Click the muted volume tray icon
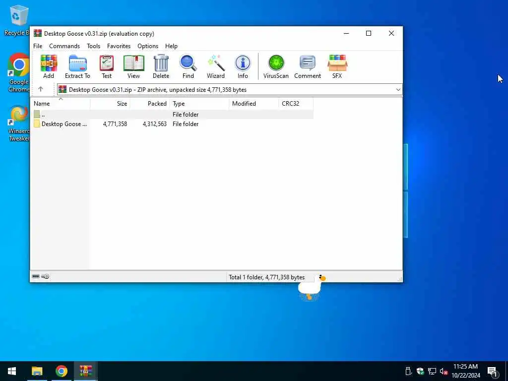The width and height of the screenshot is (508, 381). [444, 371]
